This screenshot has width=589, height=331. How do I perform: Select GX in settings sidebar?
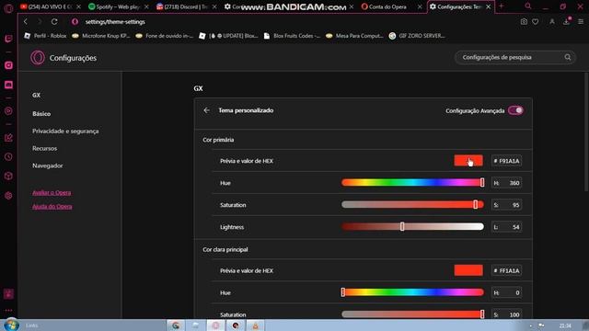[36, 95]
